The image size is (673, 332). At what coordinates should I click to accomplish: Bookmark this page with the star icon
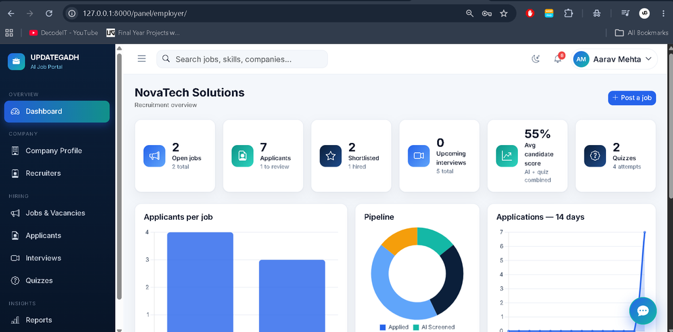[x=504, y=13]
